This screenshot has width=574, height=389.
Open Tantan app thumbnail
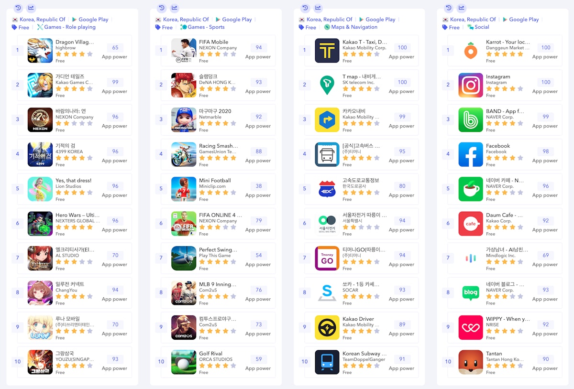471,362
